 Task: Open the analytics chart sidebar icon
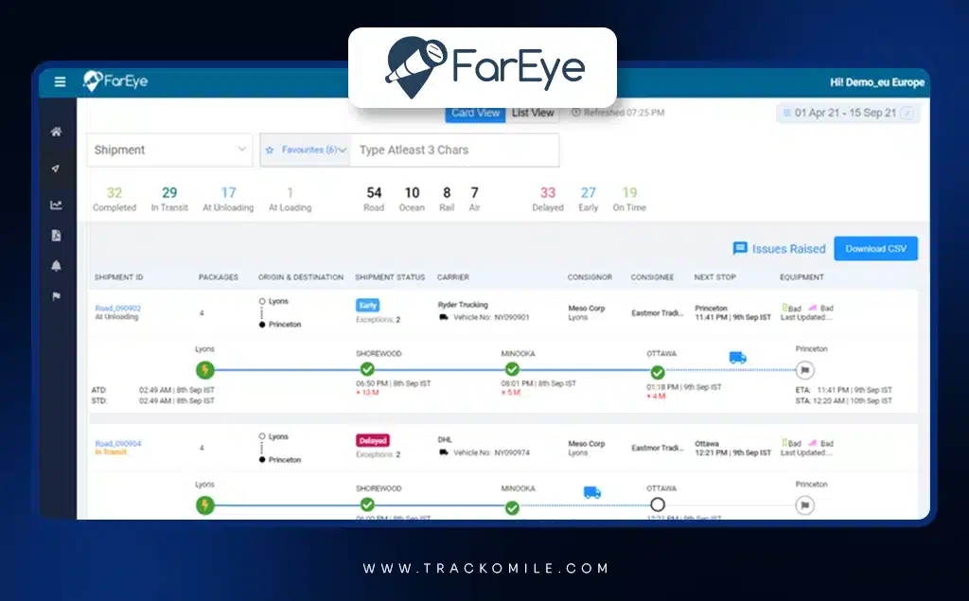[x=56, y=204]
